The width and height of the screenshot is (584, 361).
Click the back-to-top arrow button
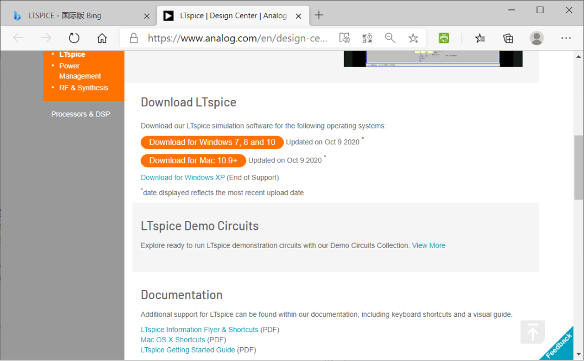533,332
